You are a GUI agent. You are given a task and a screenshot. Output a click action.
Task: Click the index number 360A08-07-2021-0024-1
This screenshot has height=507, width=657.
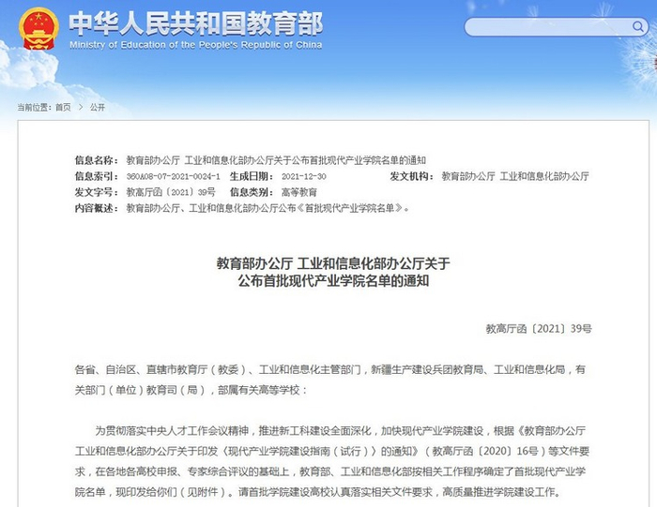[x=173, y=176]
